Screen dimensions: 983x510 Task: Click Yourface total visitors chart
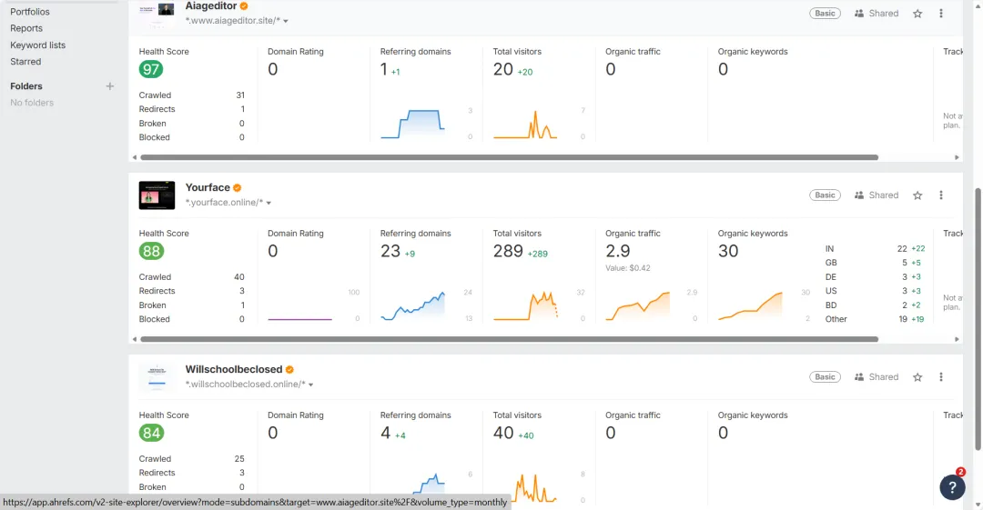(525, 305)
